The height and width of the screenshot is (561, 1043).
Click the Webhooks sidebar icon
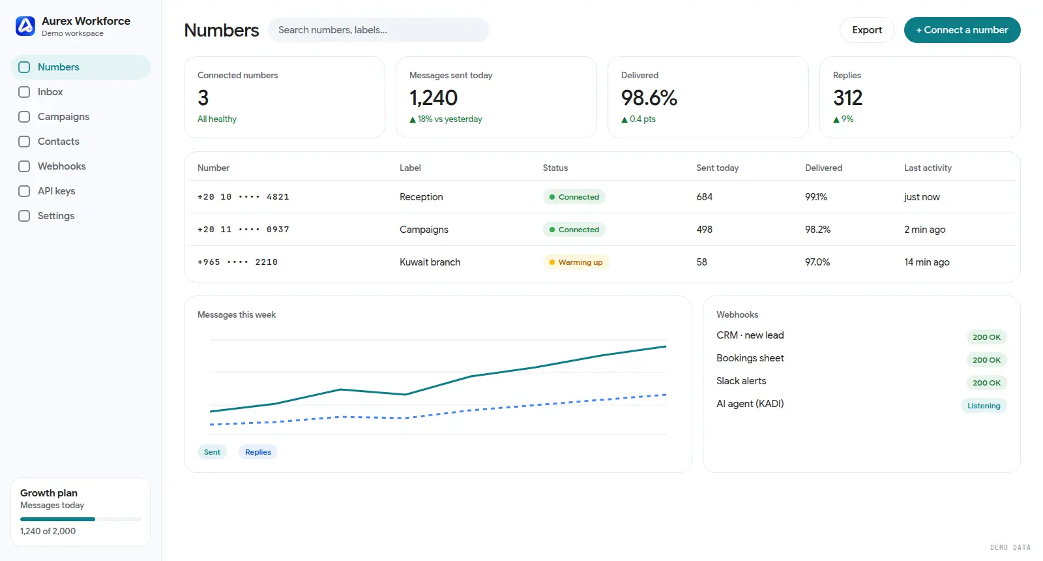coord(24,166)
